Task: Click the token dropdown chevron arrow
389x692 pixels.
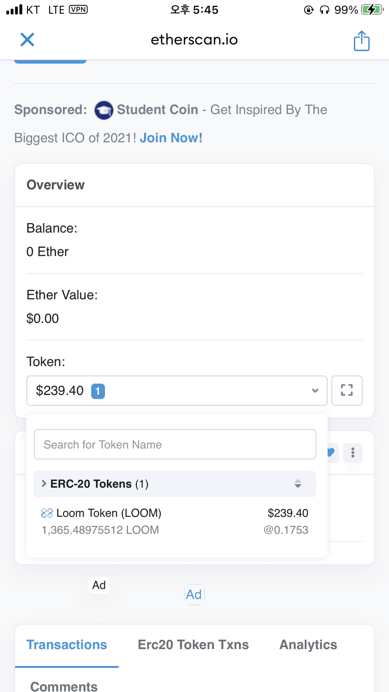Action: (315, 390)
